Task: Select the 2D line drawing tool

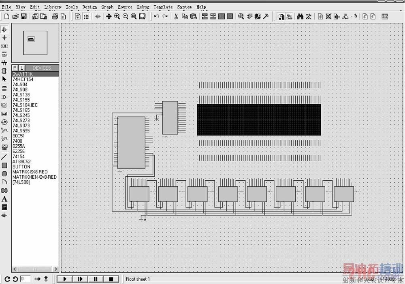Action: pyautogui.click(x=4, y=157)
